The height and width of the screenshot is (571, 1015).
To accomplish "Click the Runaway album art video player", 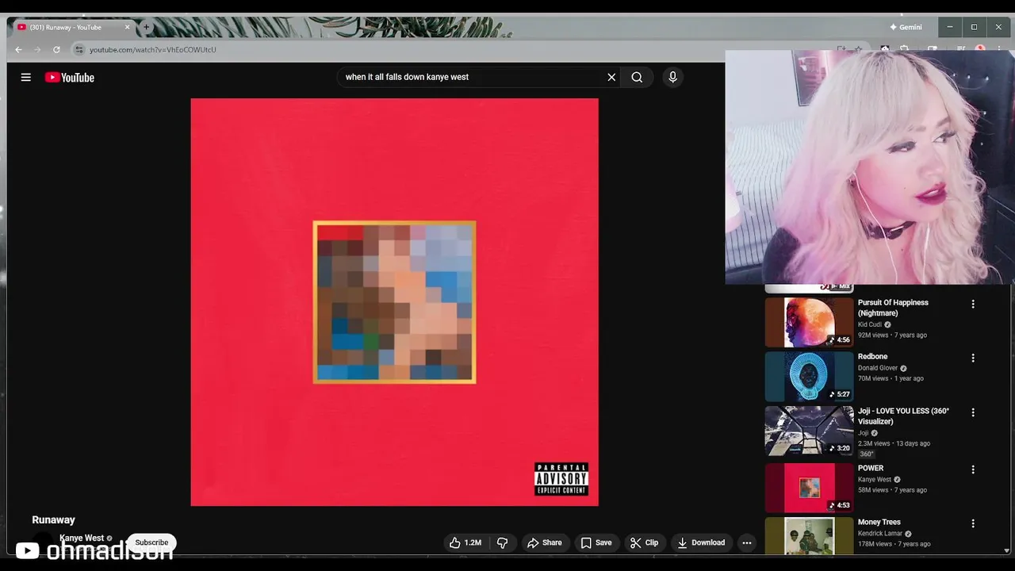I will (x=394, y=302).
